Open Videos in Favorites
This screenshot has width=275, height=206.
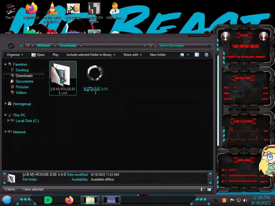[x=21, y=93]
